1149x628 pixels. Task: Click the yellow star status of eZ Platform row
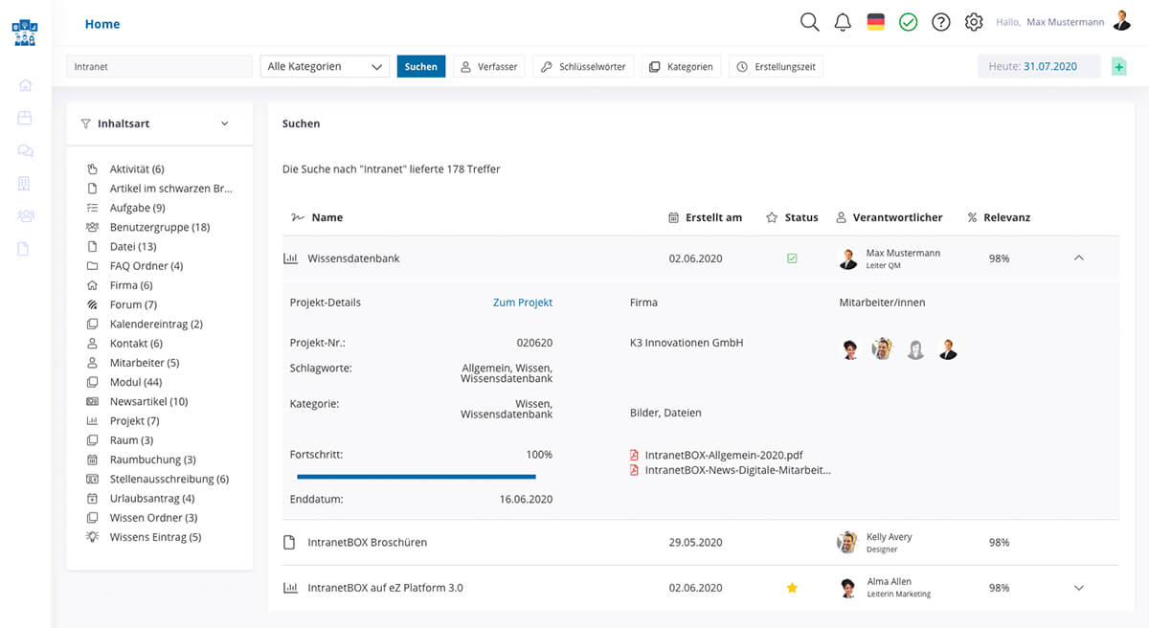coord(792,588)
